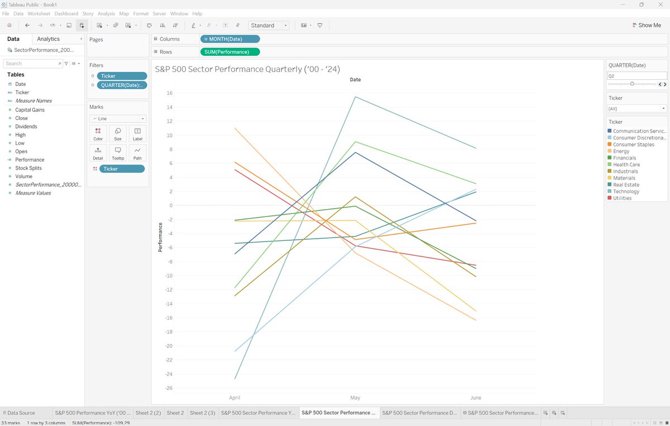Open the Sheet 2 (3) worksheet tab
This screenshot has width=670, height=426.
tap(202, 413)
